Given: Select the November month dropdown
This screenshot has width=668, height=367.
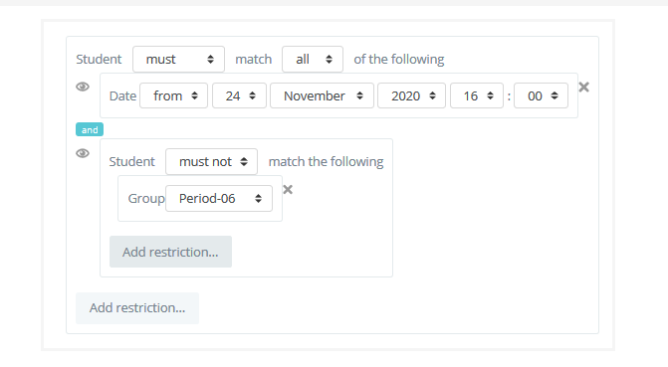Looking at the screenshot, I should tap(323, 95).
